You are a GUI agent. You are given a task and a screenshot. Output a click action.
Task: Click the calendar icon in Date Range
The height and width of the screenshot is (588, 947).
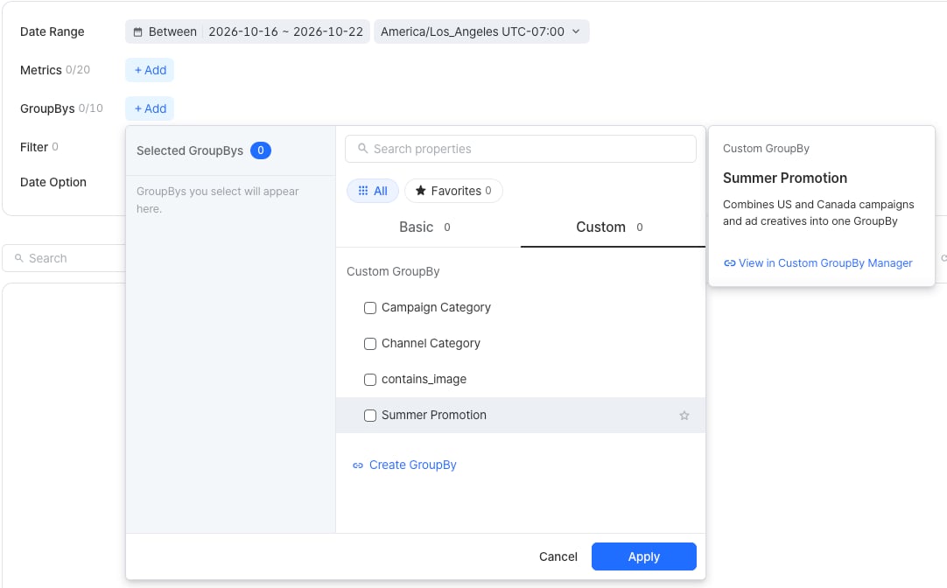click(137, 32)
